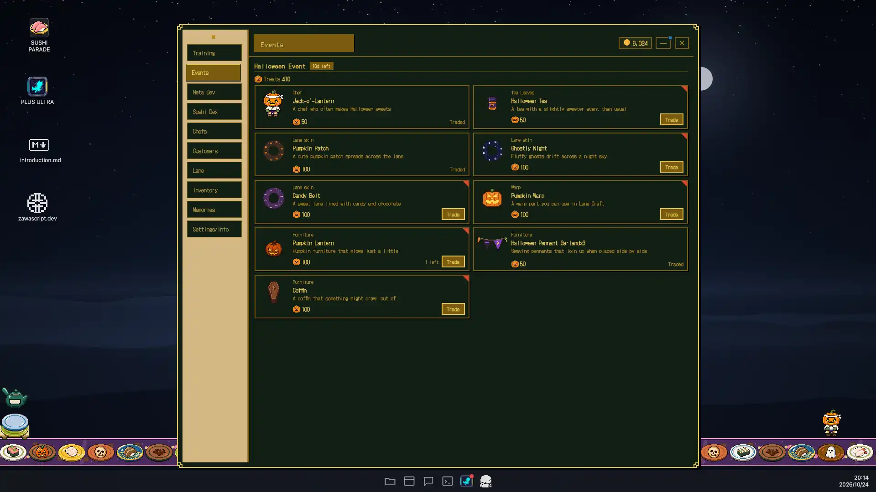The height and width of the screenshot is (492, 876).
Task: Click the stacked plates icon
Action: tap(15, 425)
